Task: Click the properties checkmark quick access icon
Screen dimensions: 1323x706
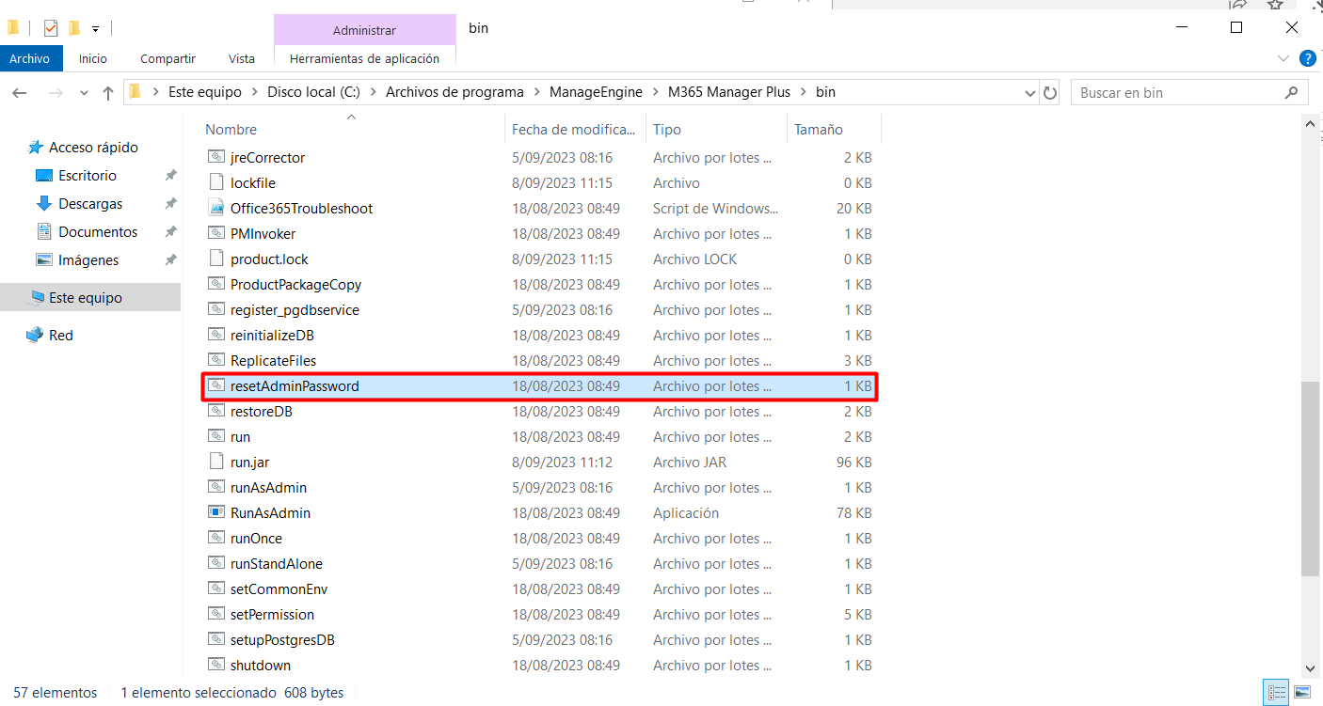Action: coord(51,28)
